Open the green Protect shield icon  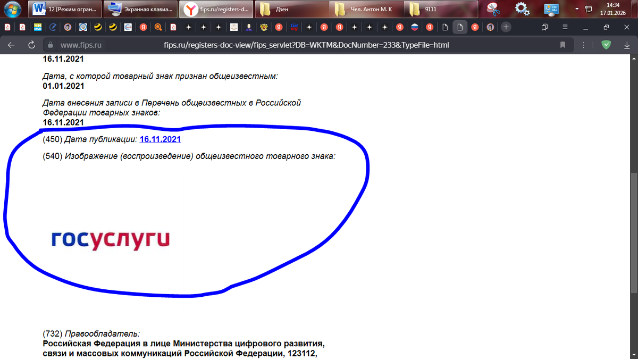click(606, 45)
